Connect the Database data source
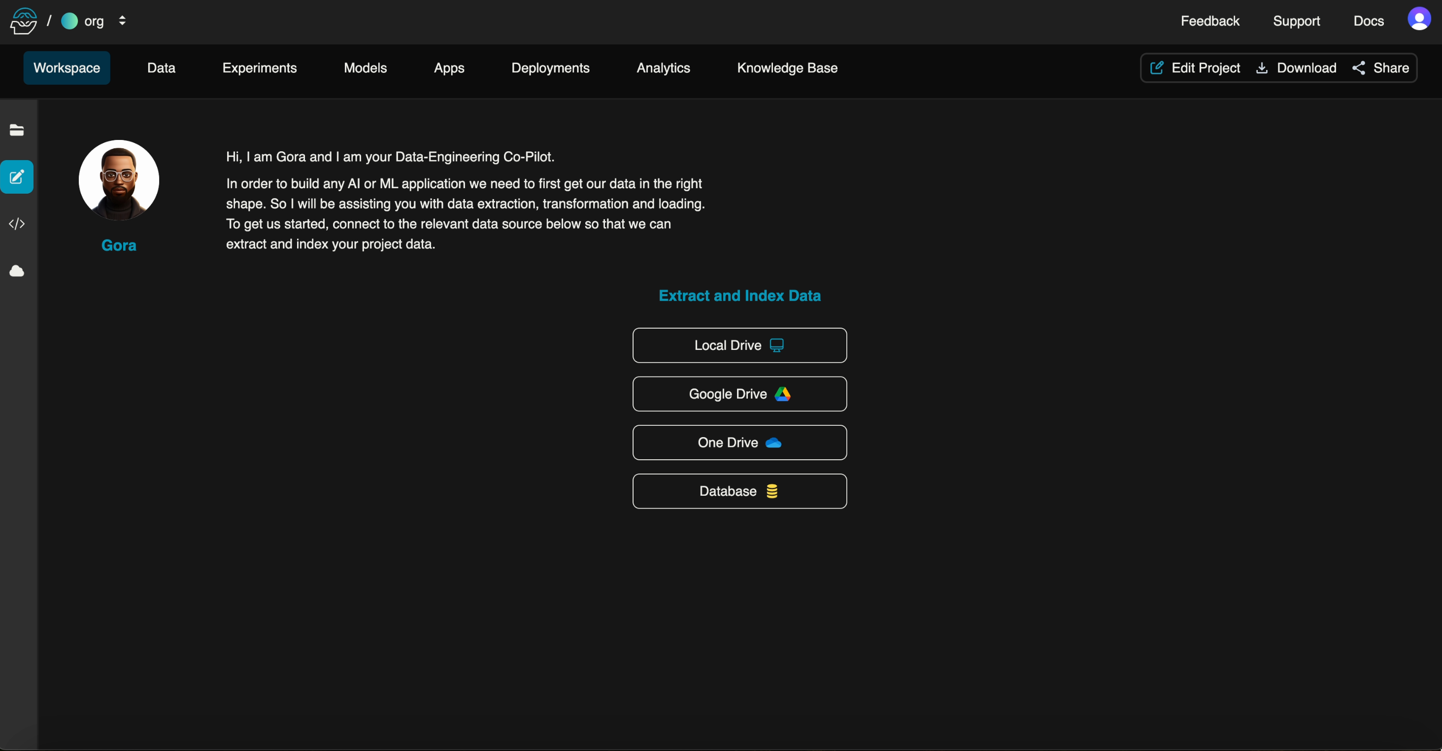1442x751 pixels. pyautogui.click(x=739, y=491)
